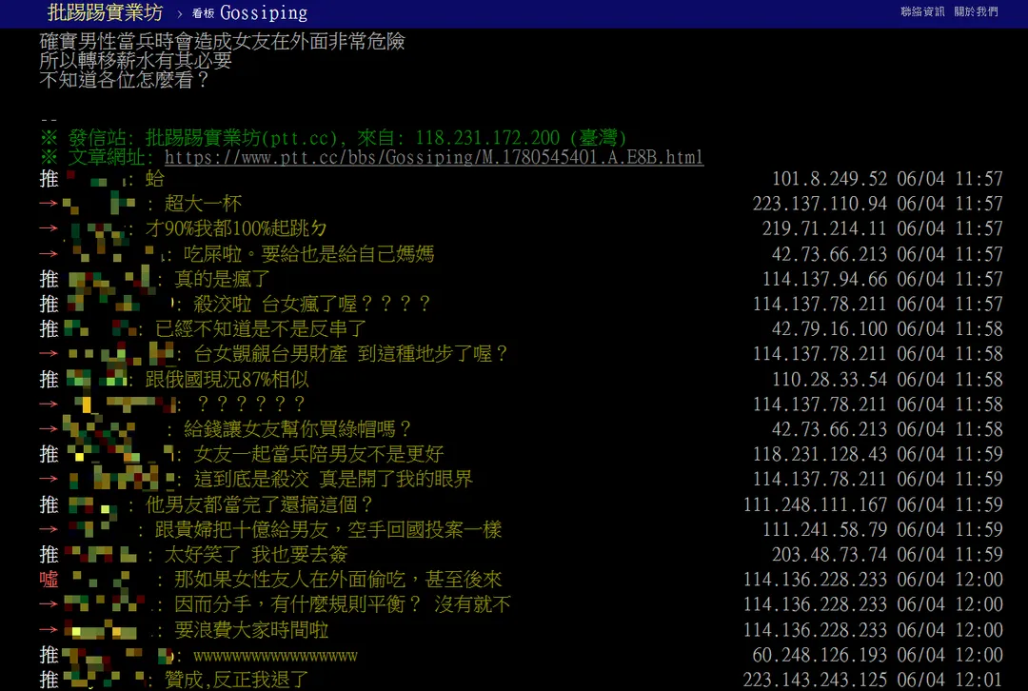Click the comment 因而分手，有什麼規則平衡？ 沒有就不
Viewport: 1028px width, 691px height.
coord(343,603)
